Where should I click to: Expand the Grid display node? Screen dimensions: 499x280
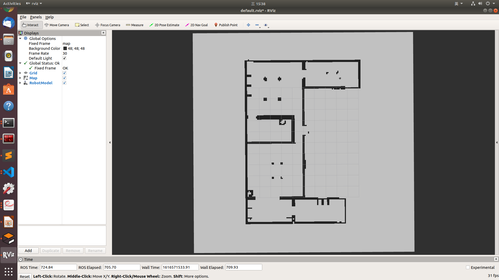click(20, 73)
